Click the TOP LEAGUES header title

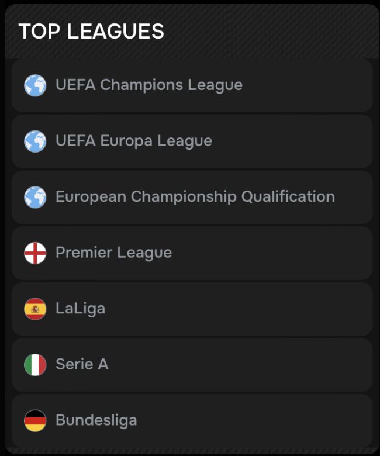[x=91, y=32]
